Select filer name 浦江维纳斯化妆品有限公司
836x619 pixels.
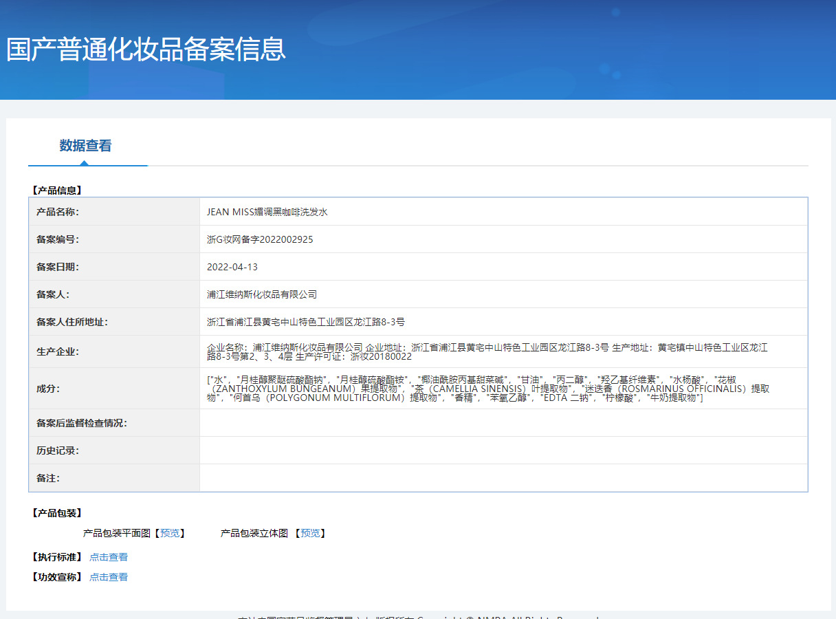click(262, 294)
